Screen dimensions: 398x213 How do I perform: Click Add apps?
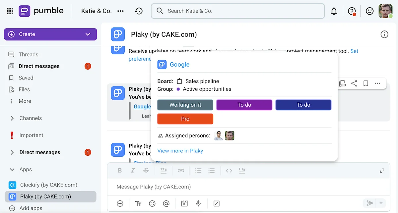[31, 208]
